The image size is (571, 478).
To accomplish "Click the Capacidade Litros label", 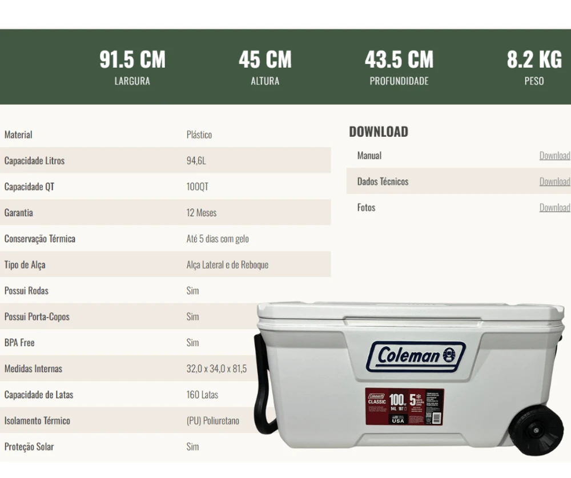I will pos(34,161).
